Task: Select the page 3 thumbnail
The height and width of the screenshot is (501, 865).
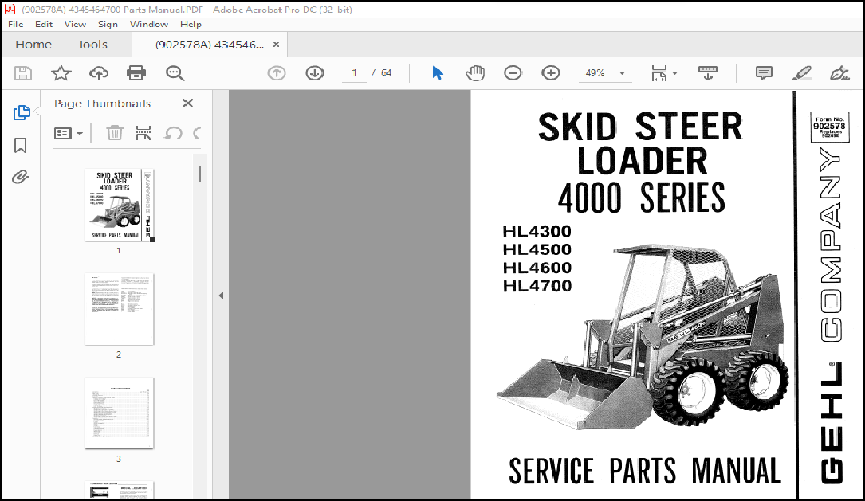Action: [x=119, y=413]
